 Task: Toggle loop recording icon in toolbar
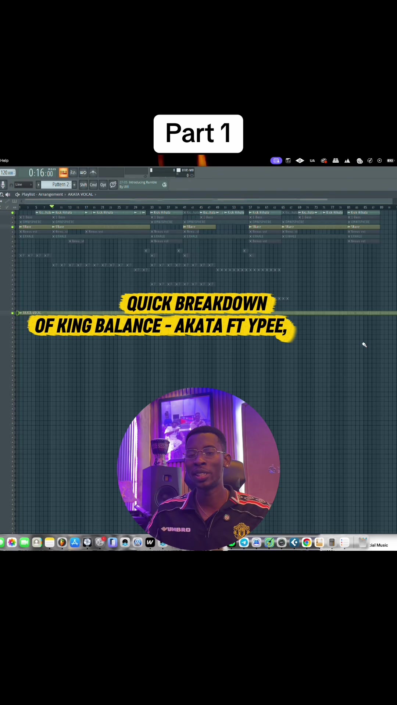click(83, 173)
